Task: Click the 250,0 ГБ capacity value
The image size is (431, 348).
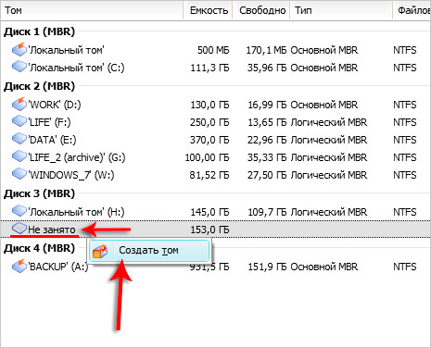Action: tap(209, 122)
